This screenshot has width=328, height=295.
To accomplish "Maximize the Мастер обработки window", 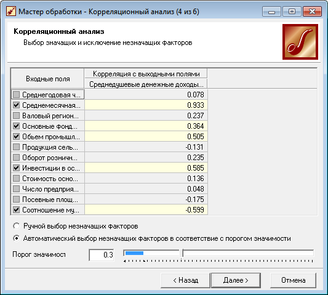I will pyautogui.click(x=292, y=12).
